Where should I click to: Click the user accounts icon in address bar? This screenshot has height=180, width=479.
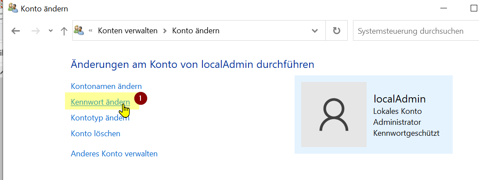[79, 31]
